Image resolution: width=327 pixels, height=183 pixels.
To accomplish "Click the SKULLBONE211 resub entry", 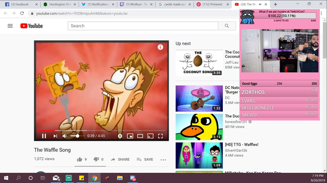I will (x=279, y=108).
